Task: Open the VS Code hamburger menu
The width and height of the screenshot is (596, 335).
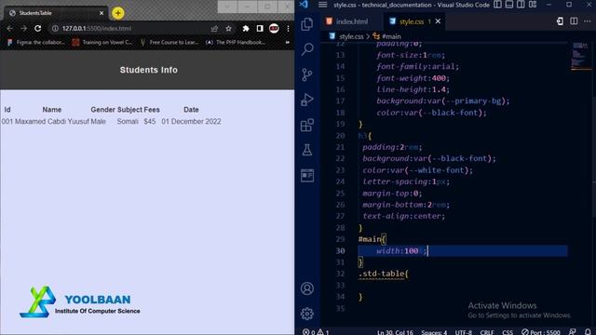Action: pos(323,5)
